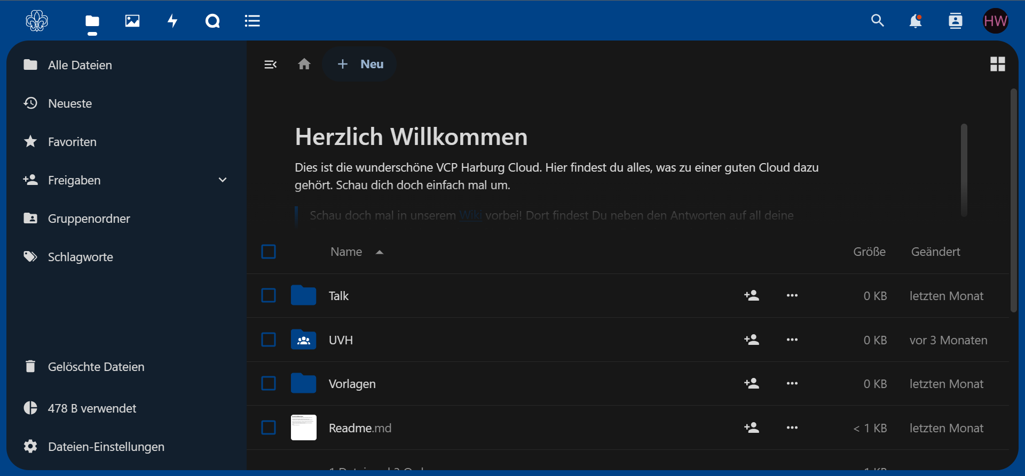Select the Talk folder checkbox

[269, 295]
